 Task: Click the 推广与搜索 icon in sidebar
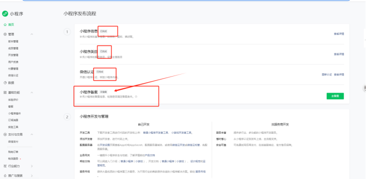pos(5,176)
